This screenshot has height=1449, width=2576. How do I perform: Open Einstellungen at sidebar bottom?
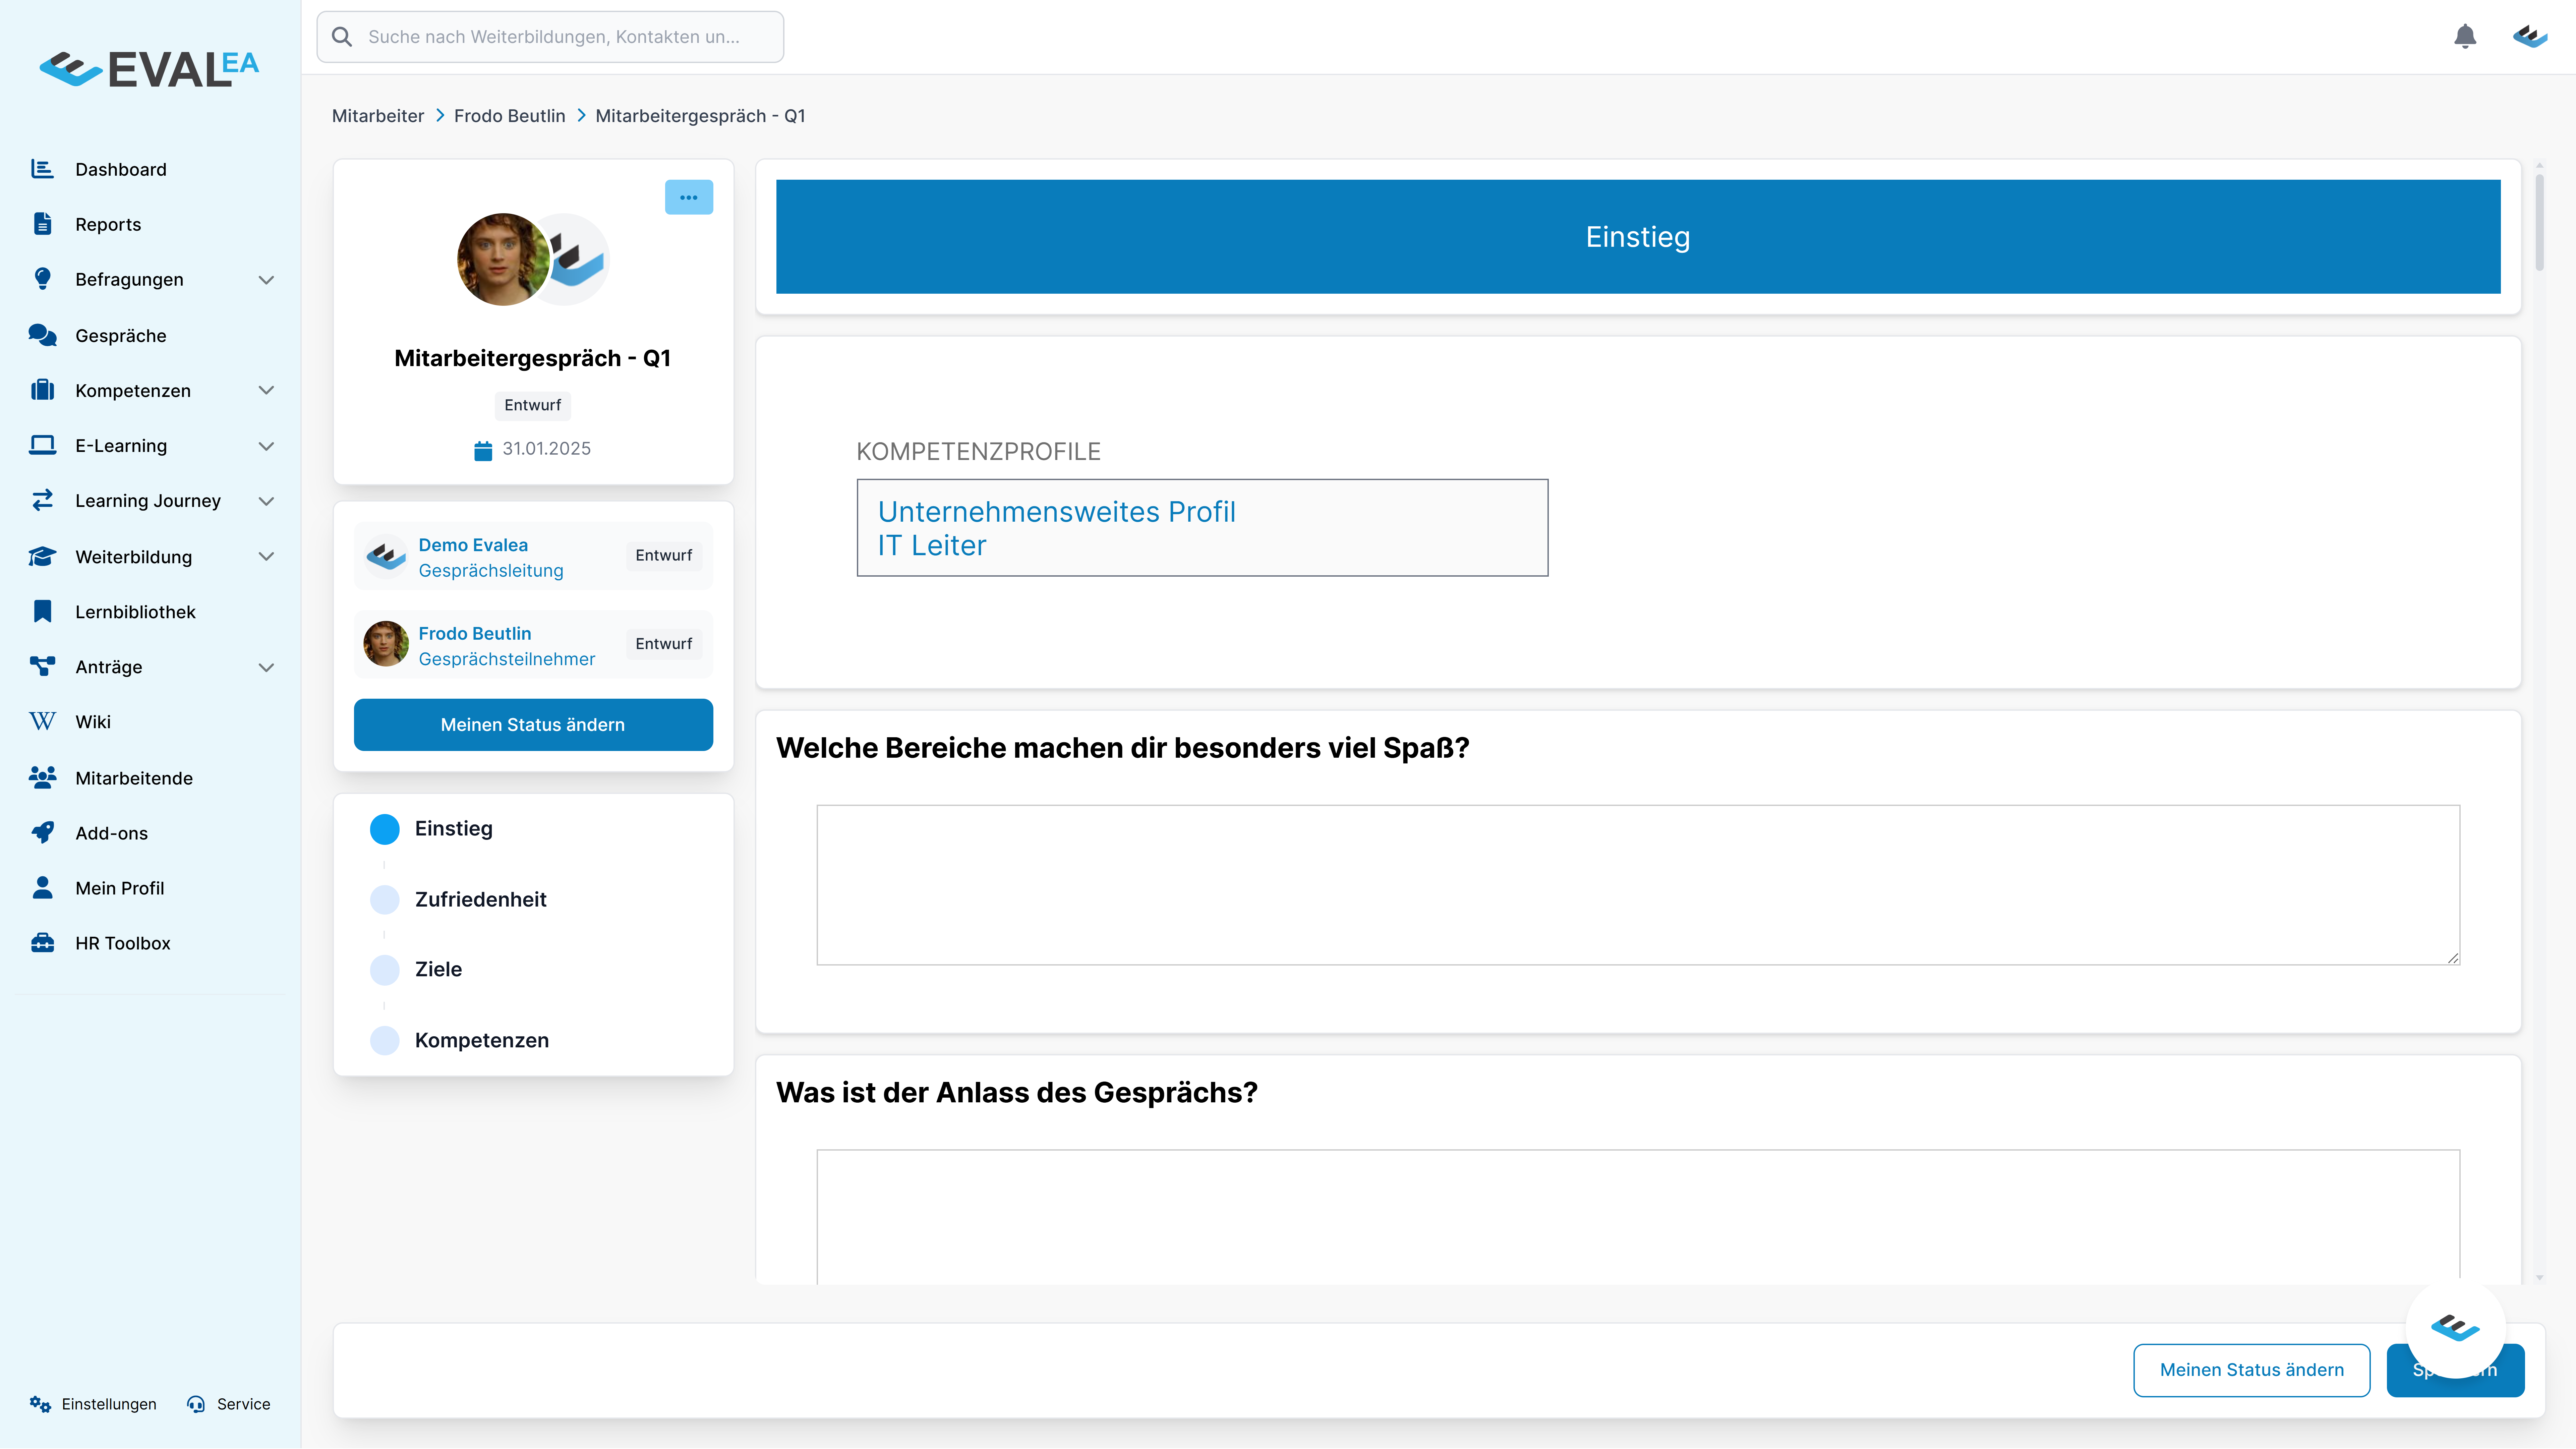[93, 1404]
